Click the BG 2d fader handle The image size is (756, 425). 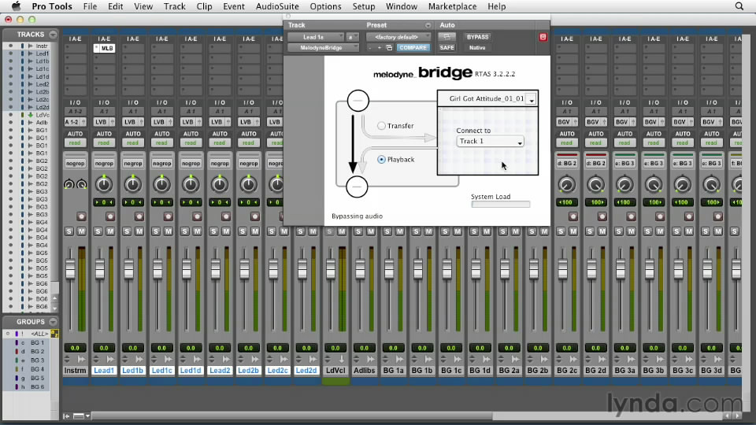pos(591,269)
